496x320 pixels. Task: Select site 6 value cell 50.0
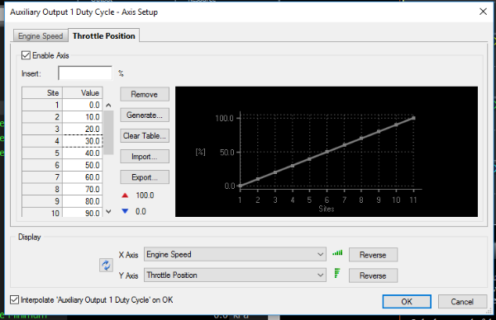(82, 165)
